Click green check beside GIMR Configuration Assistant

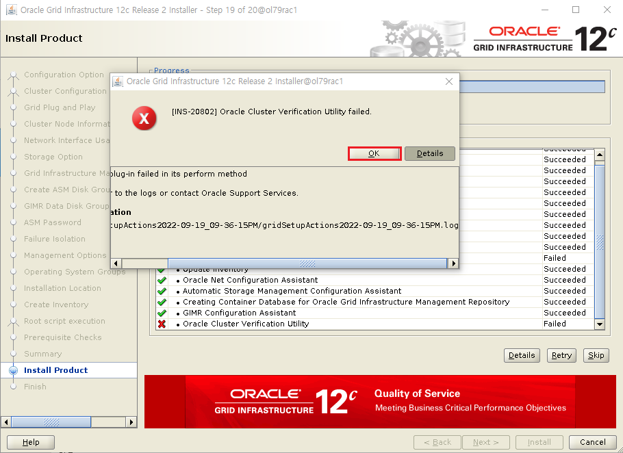click(x=162, y=313)
